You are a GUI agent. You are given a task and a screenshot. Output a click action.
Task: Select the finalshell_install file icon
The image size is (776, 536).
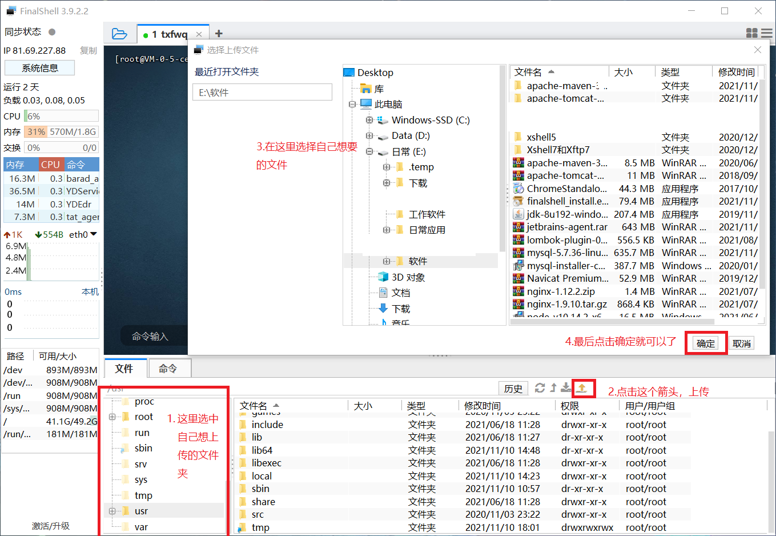[x=518, y=201]
